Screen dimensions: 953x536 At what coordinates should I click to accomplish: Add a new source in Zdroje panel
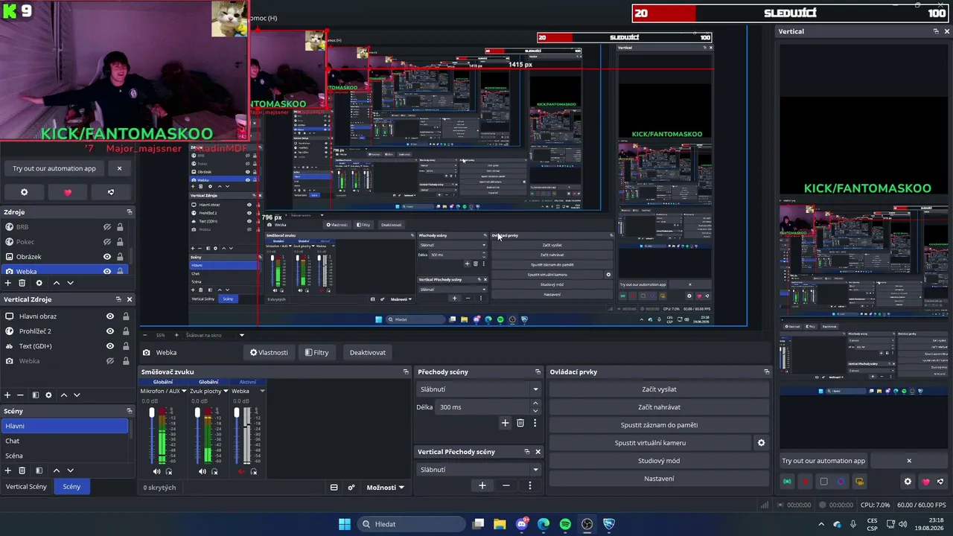pos(8,283)
